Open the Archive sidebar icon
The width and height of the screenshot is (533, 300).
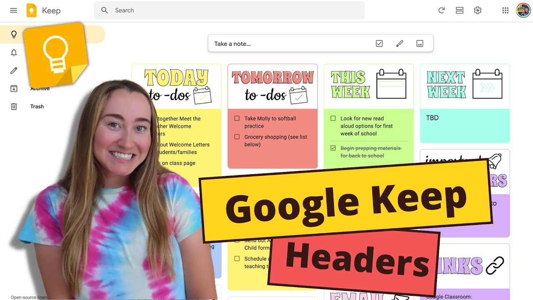14,88
